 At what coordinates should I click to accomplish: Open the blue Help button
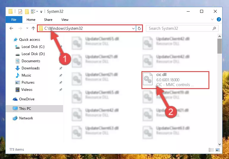[x=219, y=19]
